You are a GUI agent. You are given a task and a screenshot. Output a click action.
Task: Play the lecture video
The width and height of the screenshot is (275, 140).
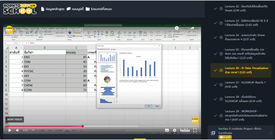(10, 130)
